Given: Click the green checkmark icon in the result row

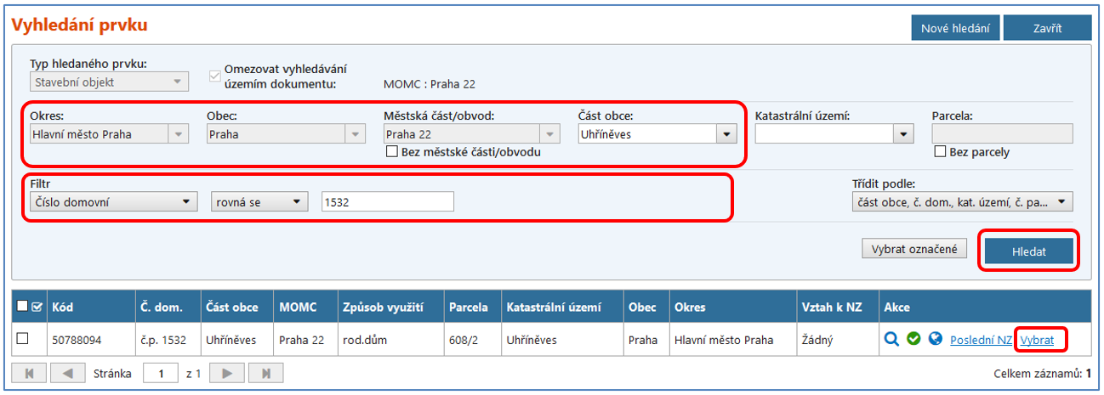Looking at the screenshot, I should point(913,339).
